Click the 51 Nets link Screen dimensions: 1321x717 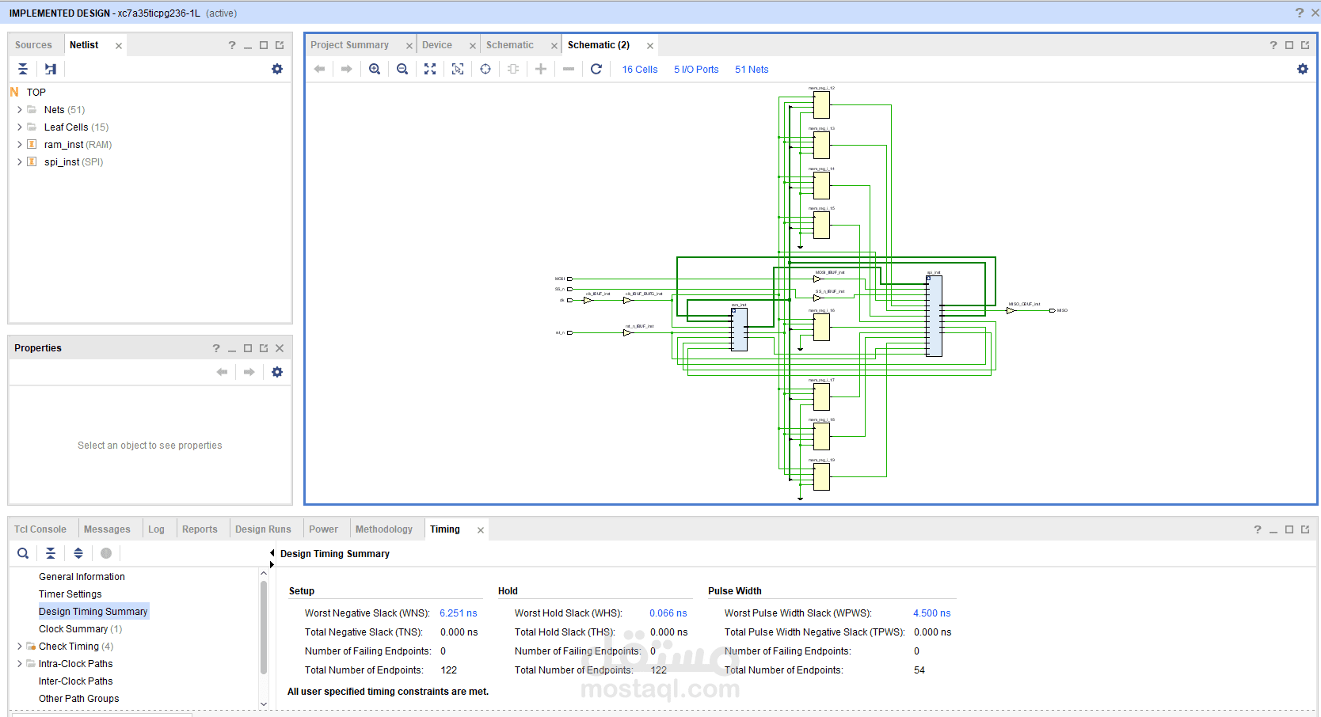(x=752, y=70)
